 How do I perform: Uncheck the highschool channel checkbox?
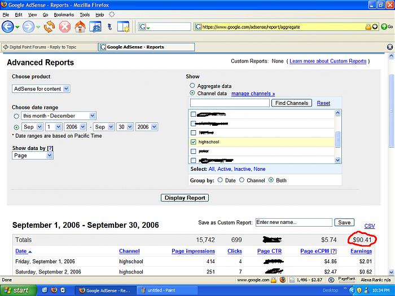[x=194, y=142]
